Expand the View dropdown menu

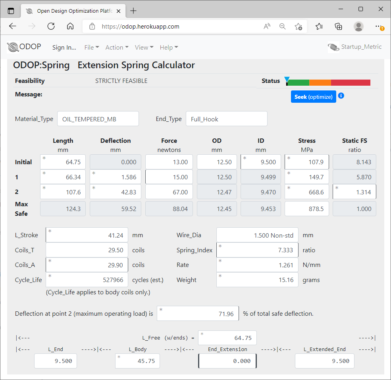click(144, 47)
